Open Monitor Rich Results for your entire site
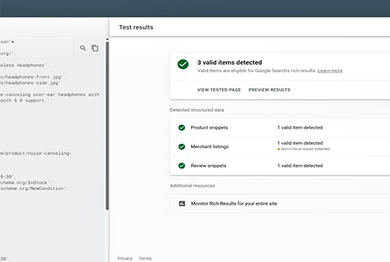Image resolution: width=390 pixels, height=262 pixels. coord(280,203)
